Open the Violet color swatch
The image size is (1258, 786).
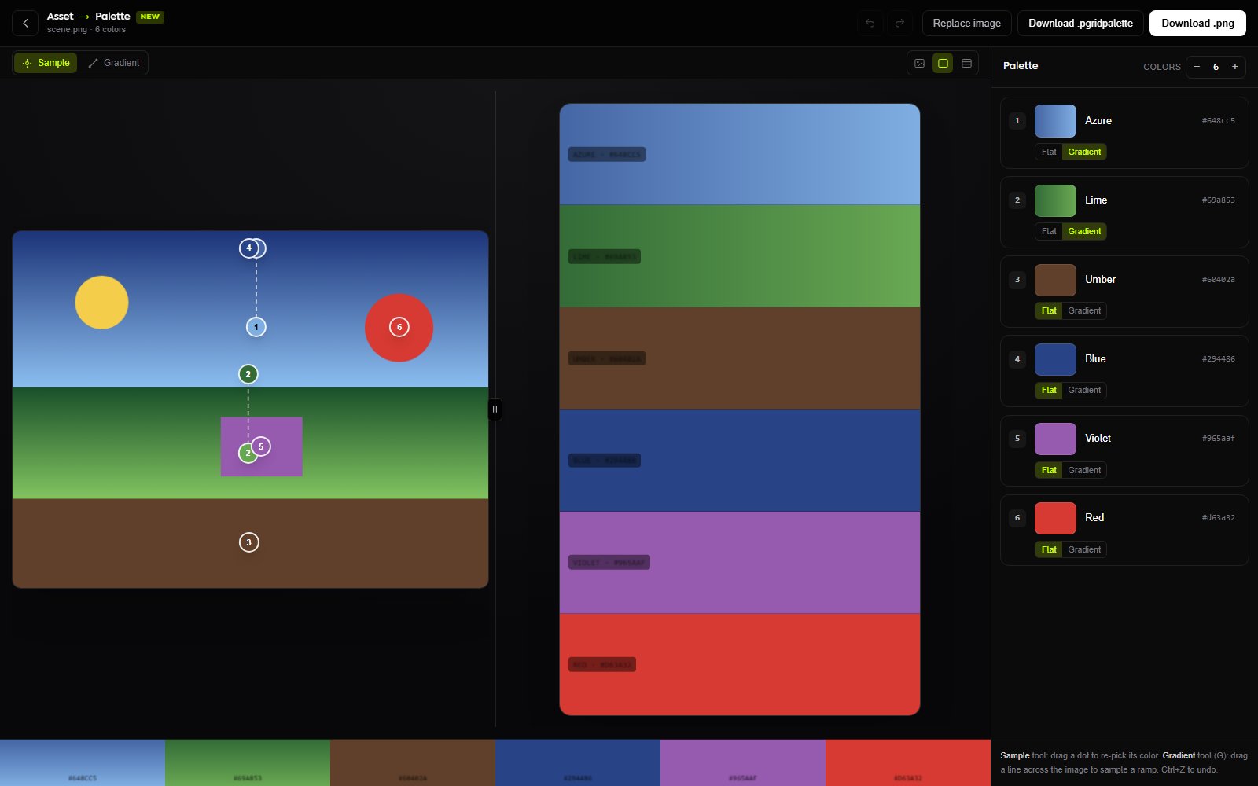click(1055, 439)
